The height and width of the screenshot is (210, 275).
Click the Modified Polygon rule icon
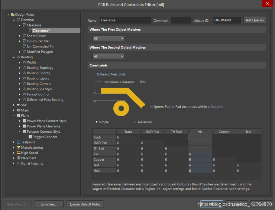click(x=24, y=52)
